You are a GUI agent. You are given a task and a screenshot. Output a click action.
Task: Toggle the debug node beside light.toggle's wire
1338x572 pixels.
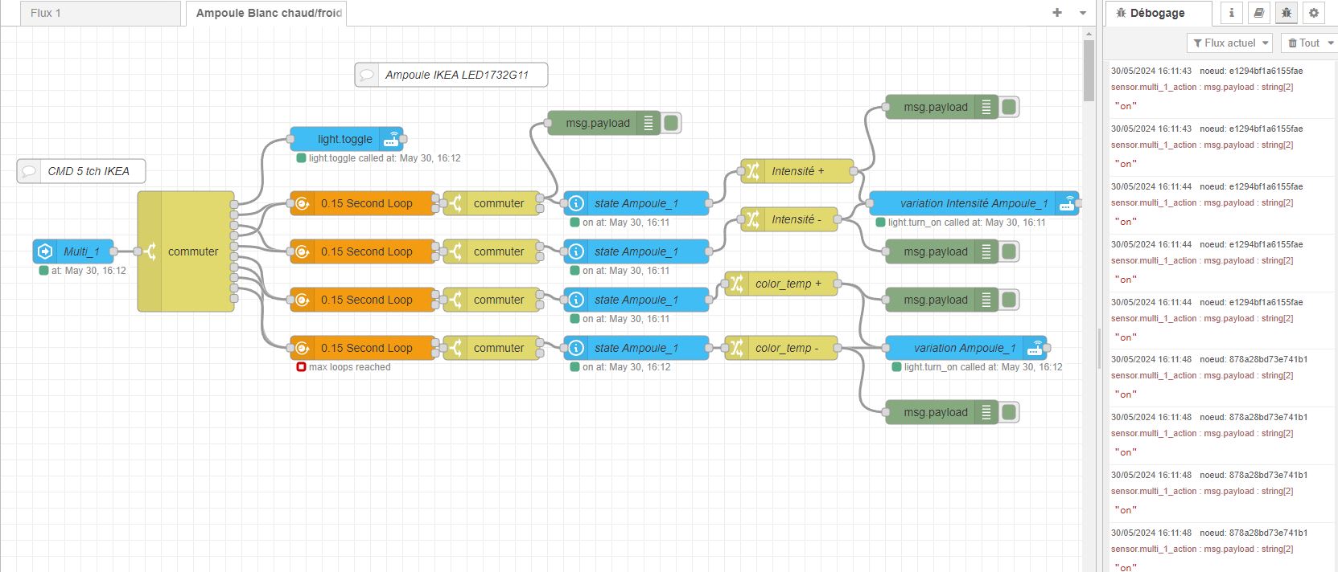click(x=671, y=123)
